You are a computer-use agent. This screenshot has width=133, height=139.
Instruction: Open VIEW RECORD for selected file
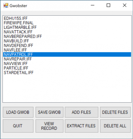coord(49,126)
